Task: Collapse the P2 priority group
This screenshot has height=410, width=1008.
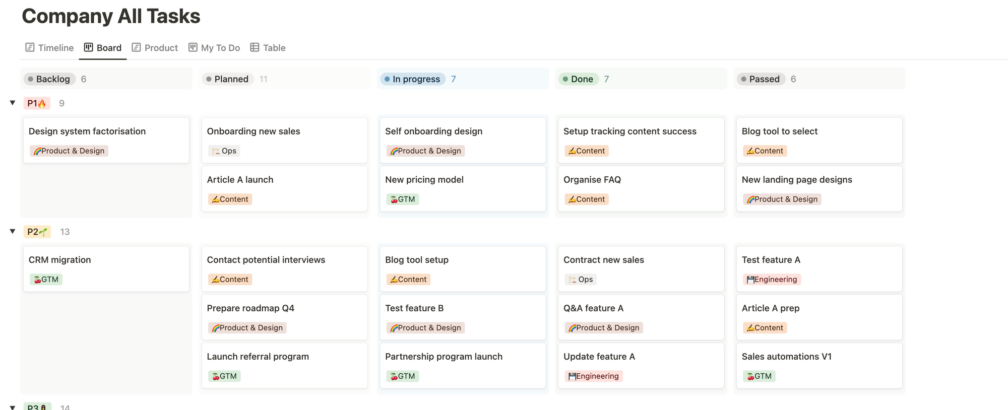Action: pos(13,231)
